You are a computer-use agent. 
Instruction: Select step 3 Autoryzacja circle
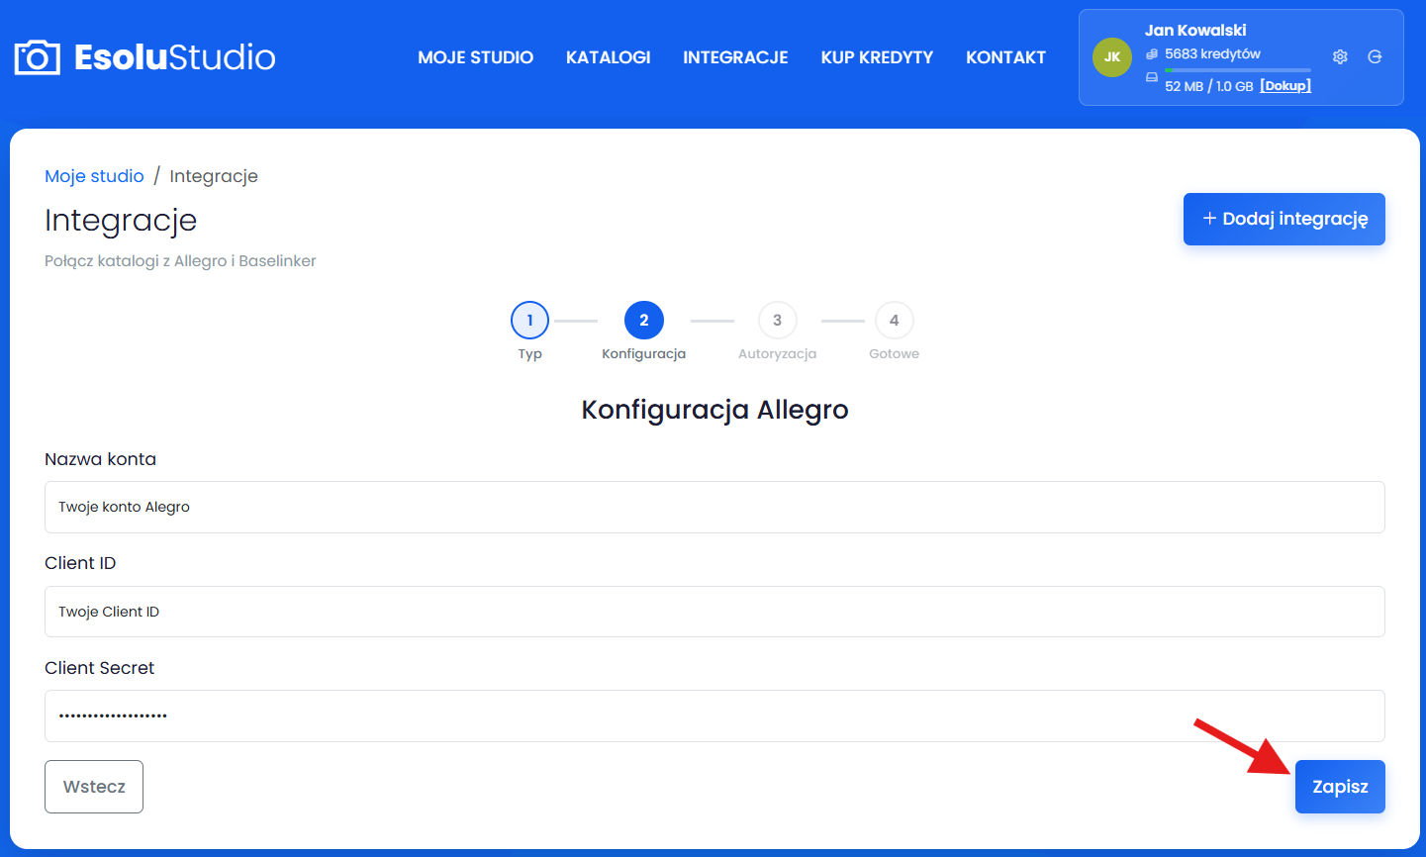777,321
